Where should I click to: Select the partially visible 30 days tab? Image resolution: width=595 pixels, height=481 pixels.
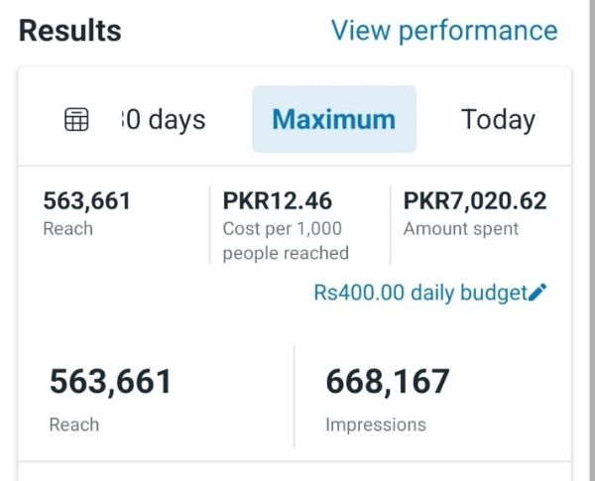pos(163,120)
